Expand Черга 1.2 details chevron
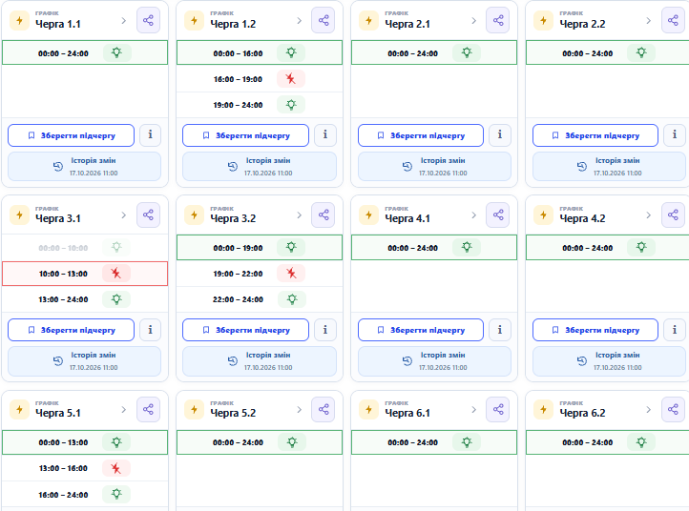Screen dimensions: 689x511 [x=300, y=21]
